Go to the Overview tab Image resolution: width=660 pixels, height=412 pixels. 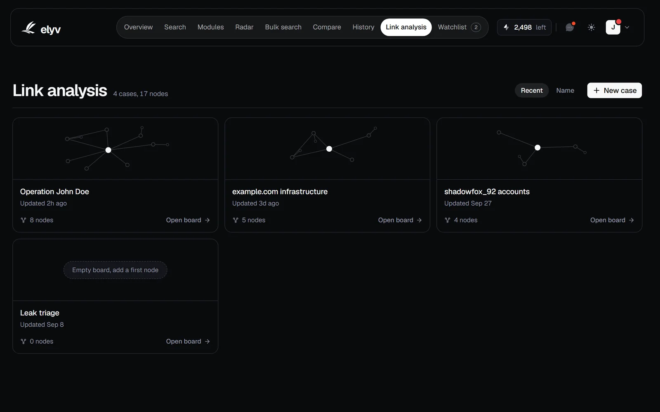tap(138, 27)
